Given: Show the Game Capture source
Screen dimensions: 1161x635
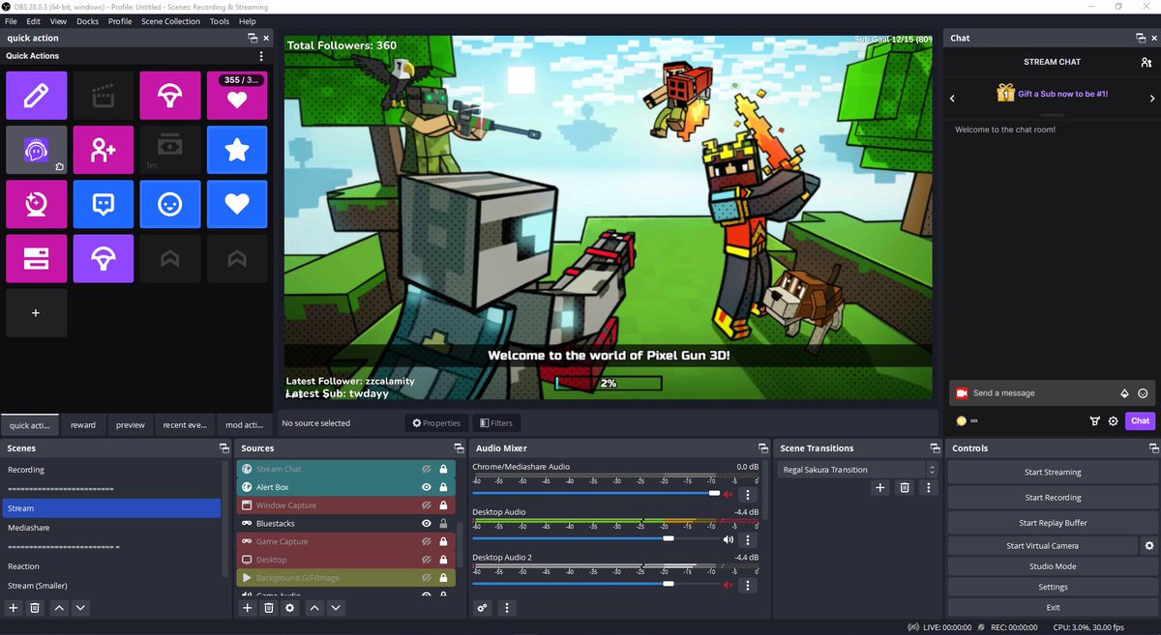Looking at the screenshot, I should click(426, 541).
